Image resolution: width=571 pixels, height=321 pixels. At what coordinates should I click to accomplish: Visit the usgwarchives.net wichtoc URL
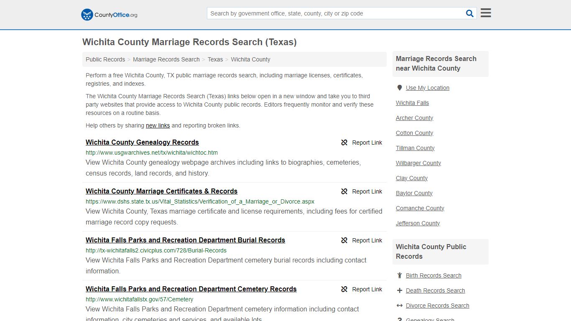(x=152, y=153)
